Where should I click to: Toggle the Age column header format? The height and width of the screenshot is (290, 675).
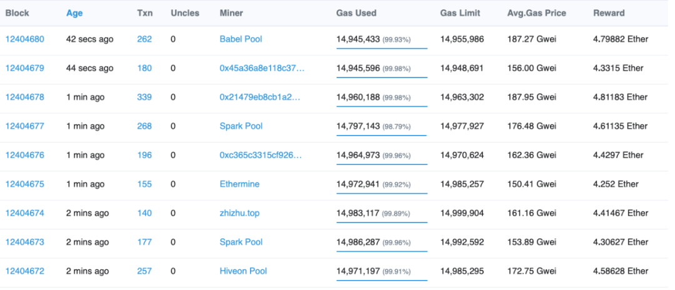point(74,13)
